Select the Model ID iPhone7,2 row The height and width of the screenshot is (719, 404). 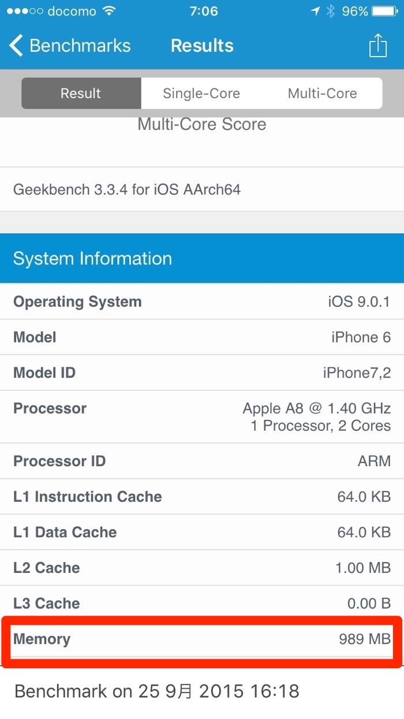click(x=202, y=373)
